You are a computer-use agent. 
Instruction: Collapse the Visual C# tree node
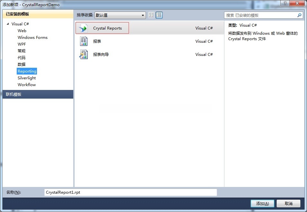pos(8,24)
